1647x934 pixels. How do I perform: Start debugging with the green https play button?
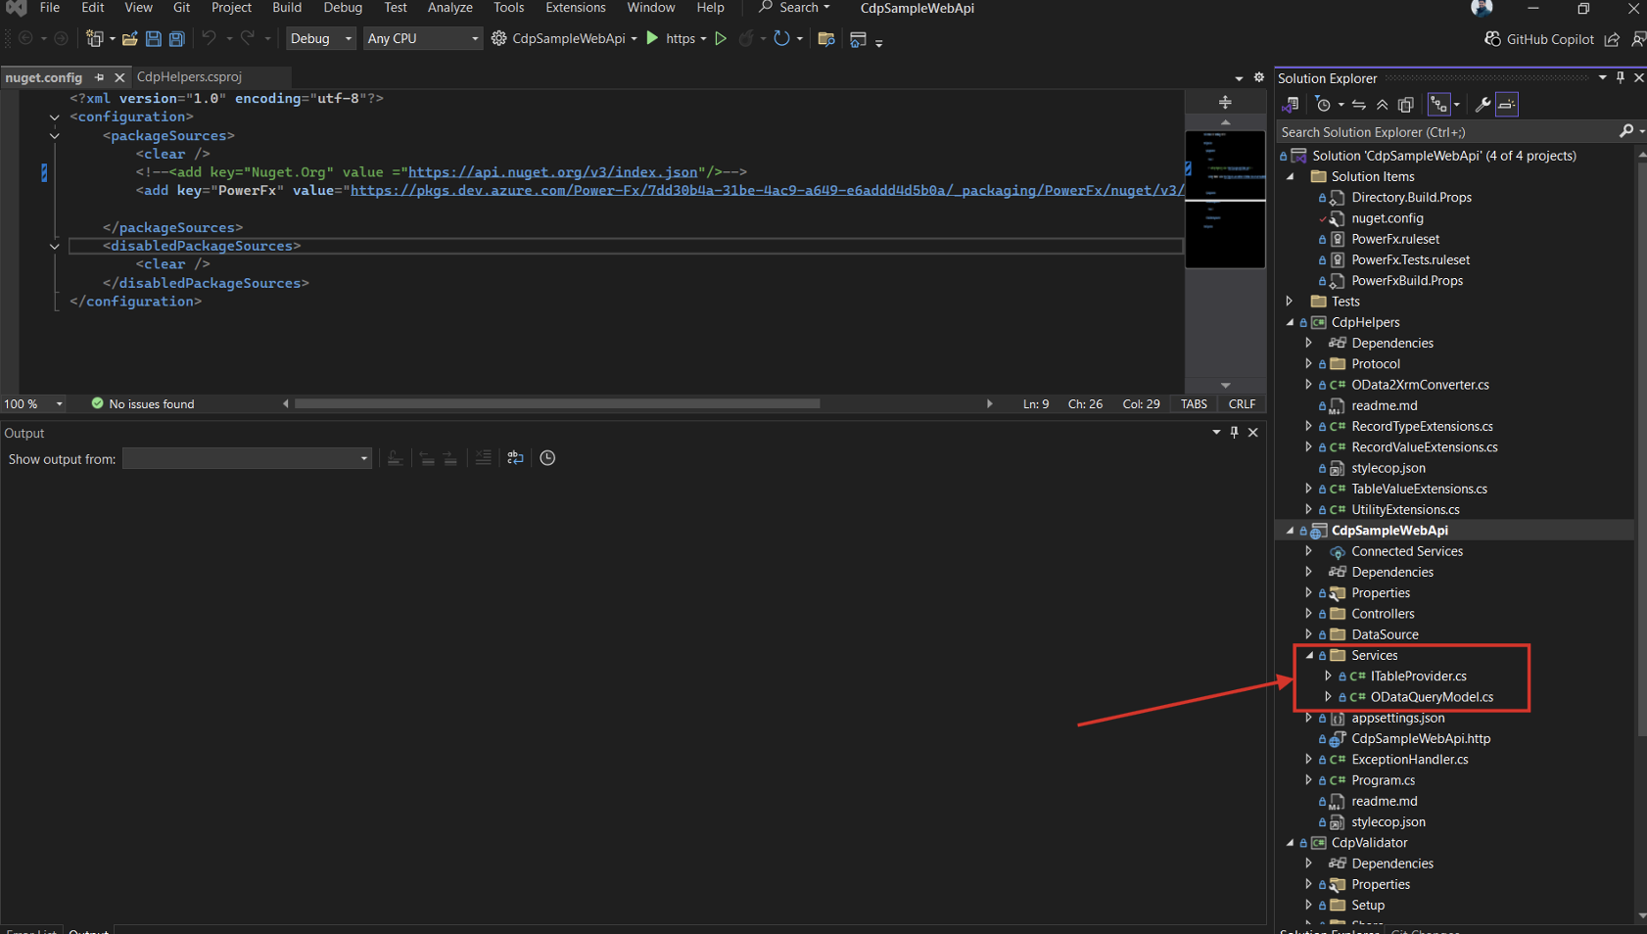[652, 38]
